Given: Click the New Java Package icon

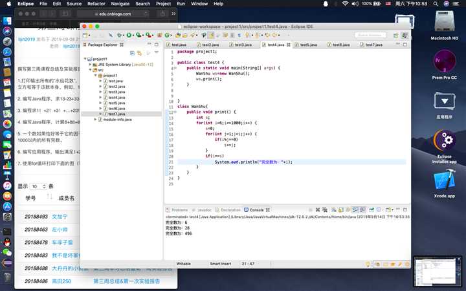Looking at the screenshot, I should click(160, 35).
